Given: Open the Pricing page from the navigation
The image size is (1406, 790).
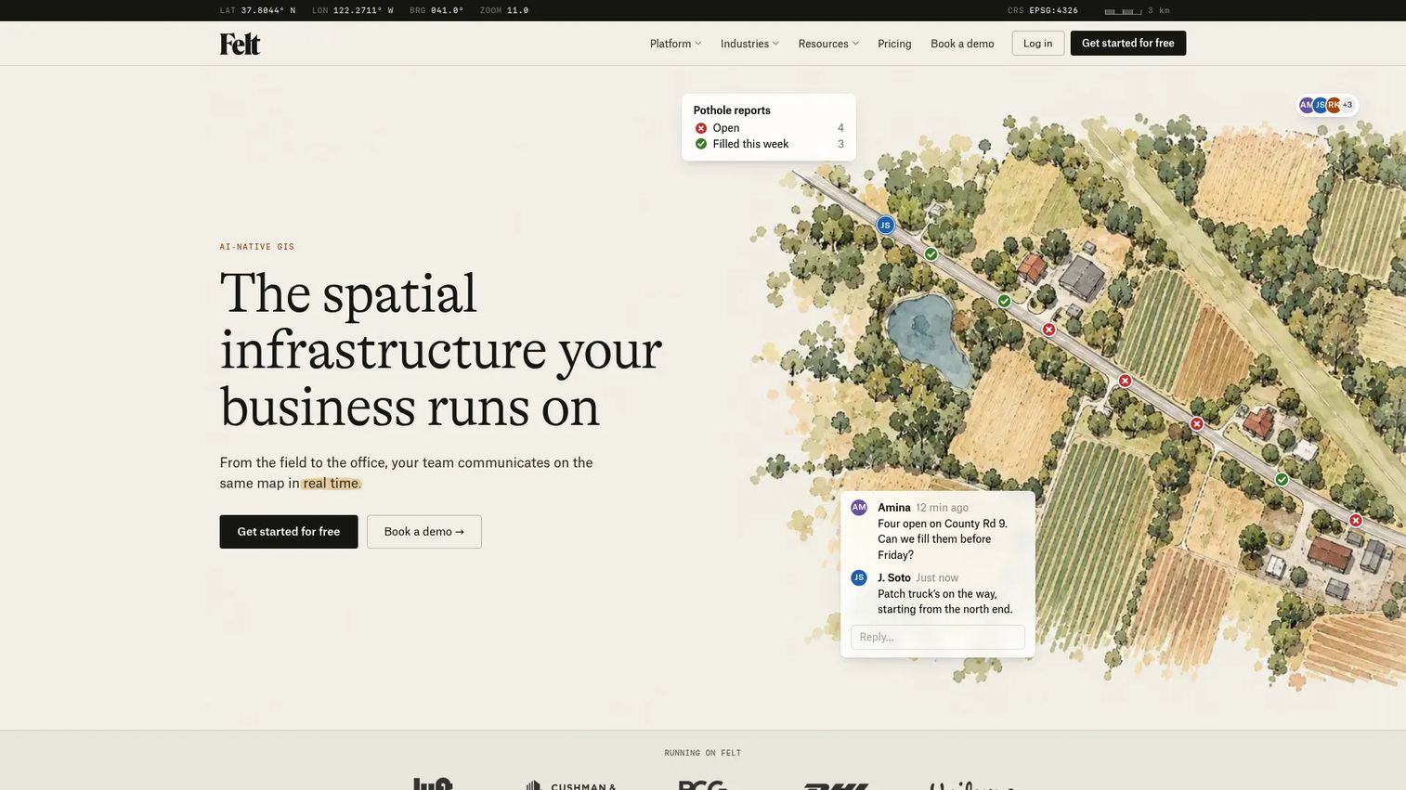Looking at the screenshot, I should [894, 44].
